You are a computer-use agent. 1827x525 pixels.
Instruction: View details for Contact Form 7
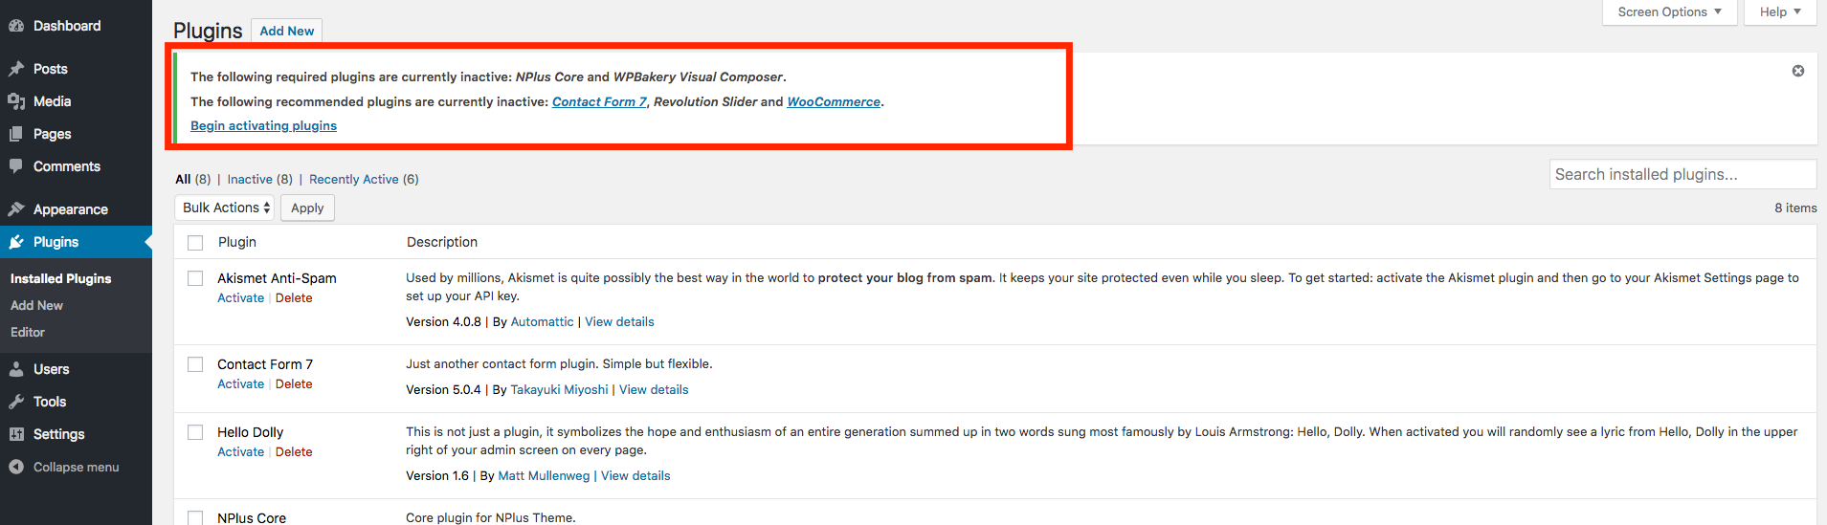point(654,389)
